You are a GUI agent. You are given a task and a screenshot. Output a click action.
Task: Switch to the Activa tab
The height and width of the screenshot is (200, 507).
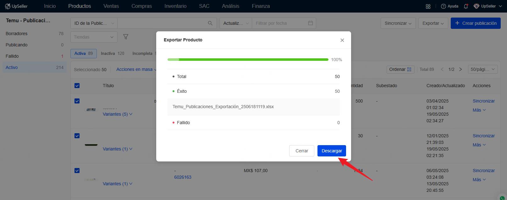84,54
